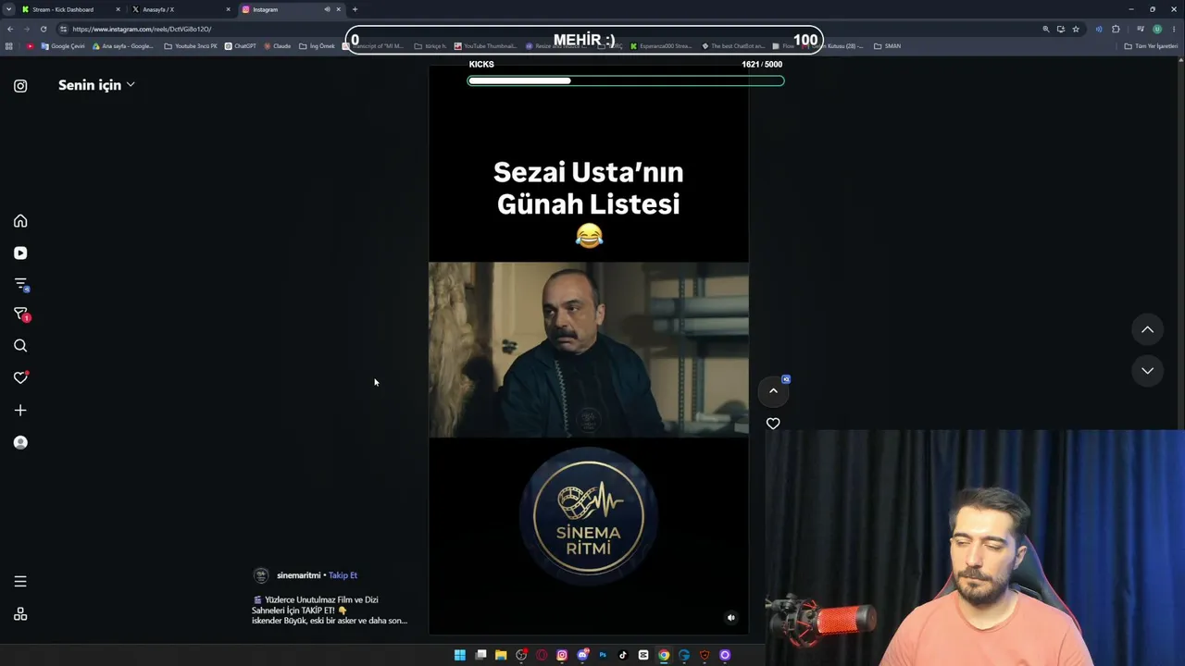Open the 'İng Örnek' bookmark folder

(317, 46)
